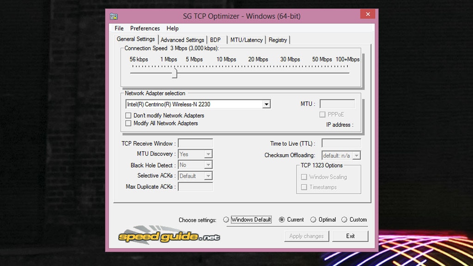Viewport: 473px width, 266px height.
Task: Open the Network Adapter selection dropdown
Action: [x=267, y=104]
